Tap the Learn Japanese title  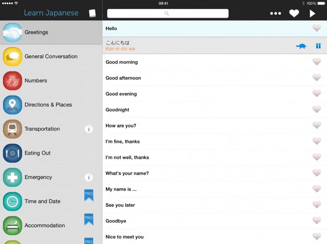(51, 13)
